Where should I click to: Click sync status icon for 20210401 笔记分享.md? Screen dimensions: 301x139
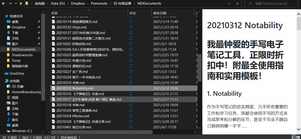[131, 128]
